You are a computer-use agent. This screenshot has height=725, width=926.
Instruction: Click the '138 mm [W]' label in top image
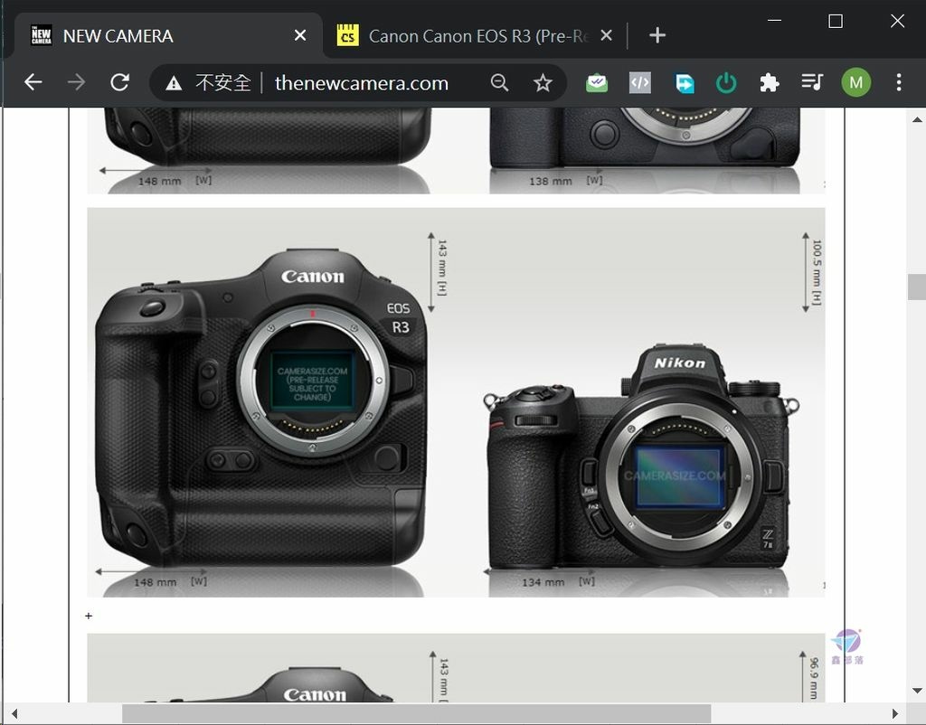(566, 181)
